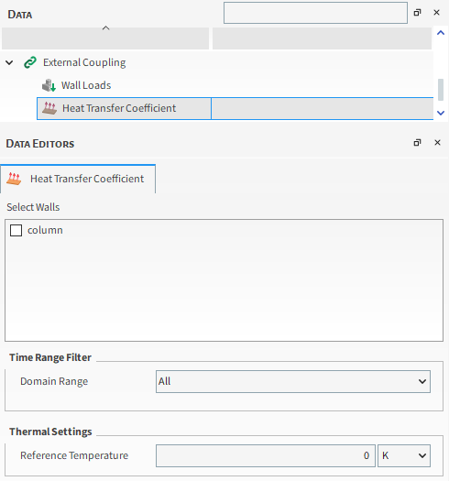Viewport: 449px width, 481px height.
Task: Undock the Data Editors panel
Action: (417, 143)
